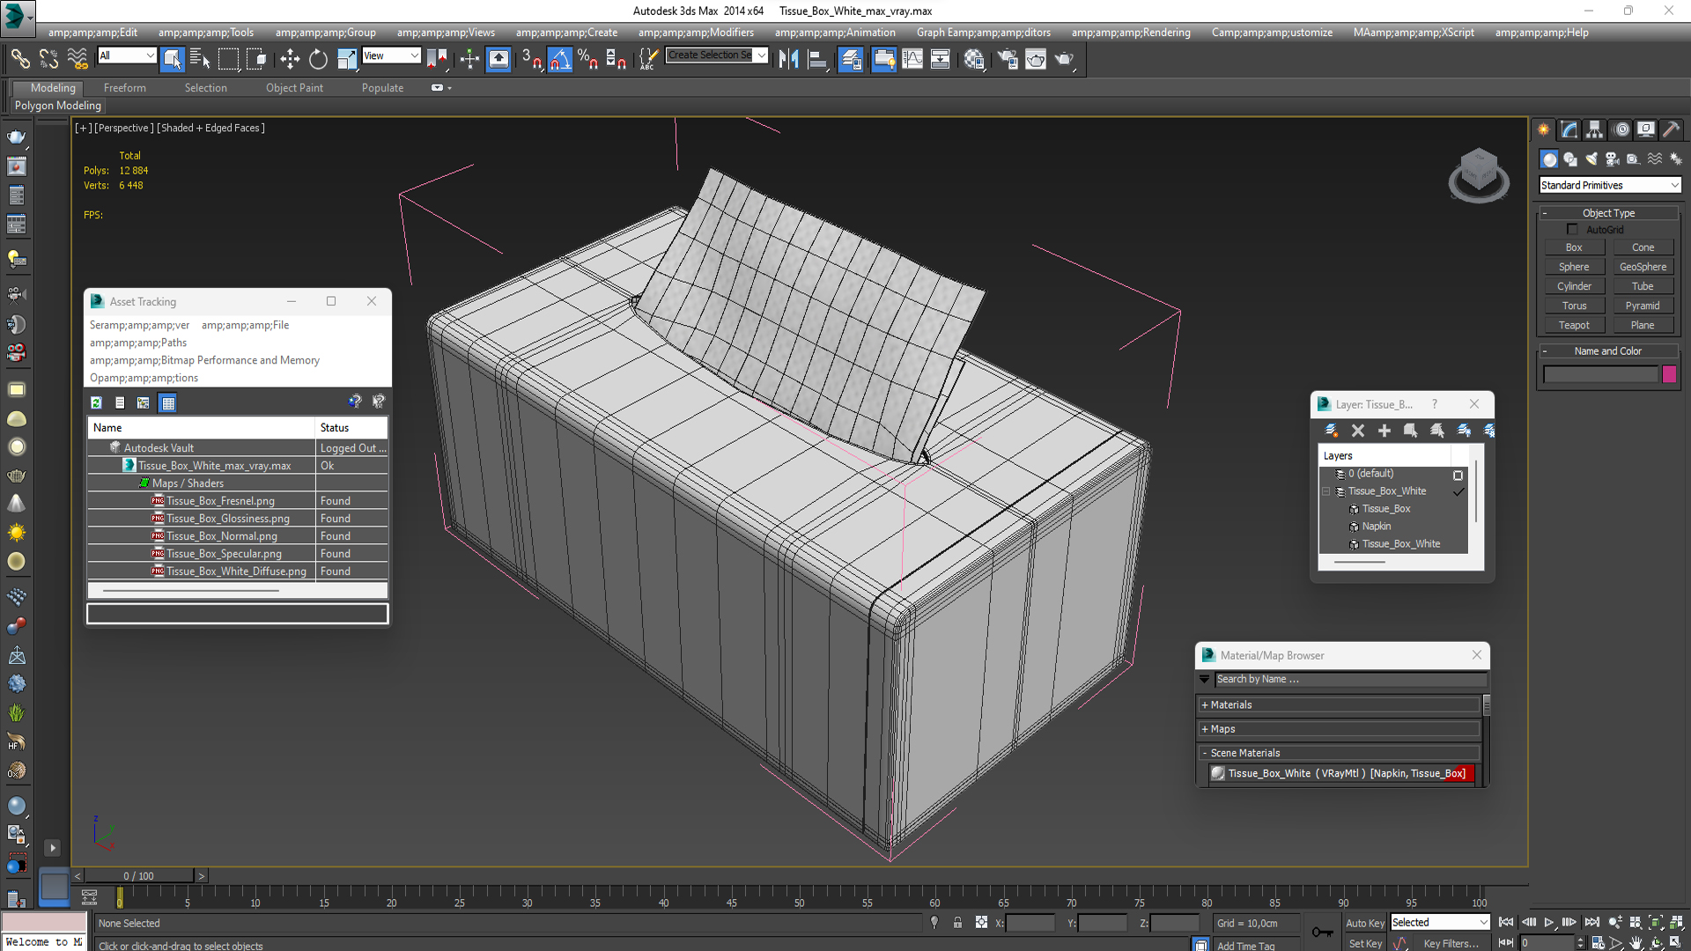The image size is (1691, 951).
Task: Enable the AutoGrid checkbox
Action: pyautogui.click(x=1573, y=229)
